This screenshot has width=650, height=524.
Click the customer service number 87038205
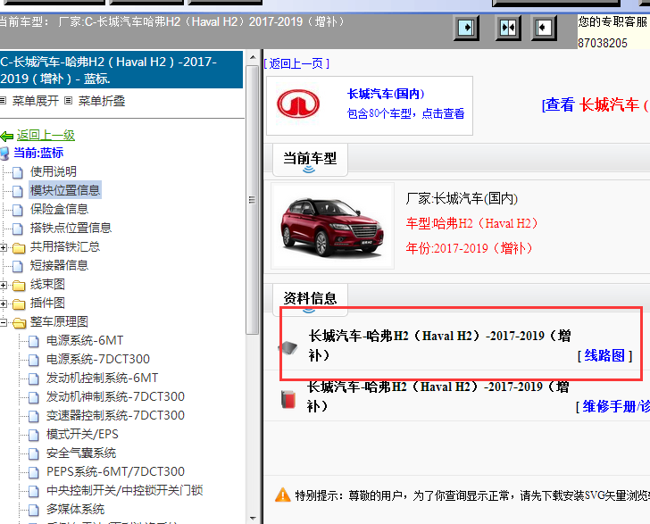click(x=603, y=43)
